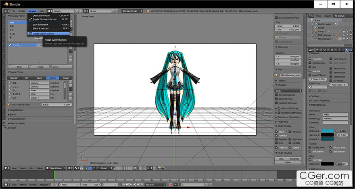Open the Blender Render engine dropdown
The image size is (355, 189).
pos(133,11)
